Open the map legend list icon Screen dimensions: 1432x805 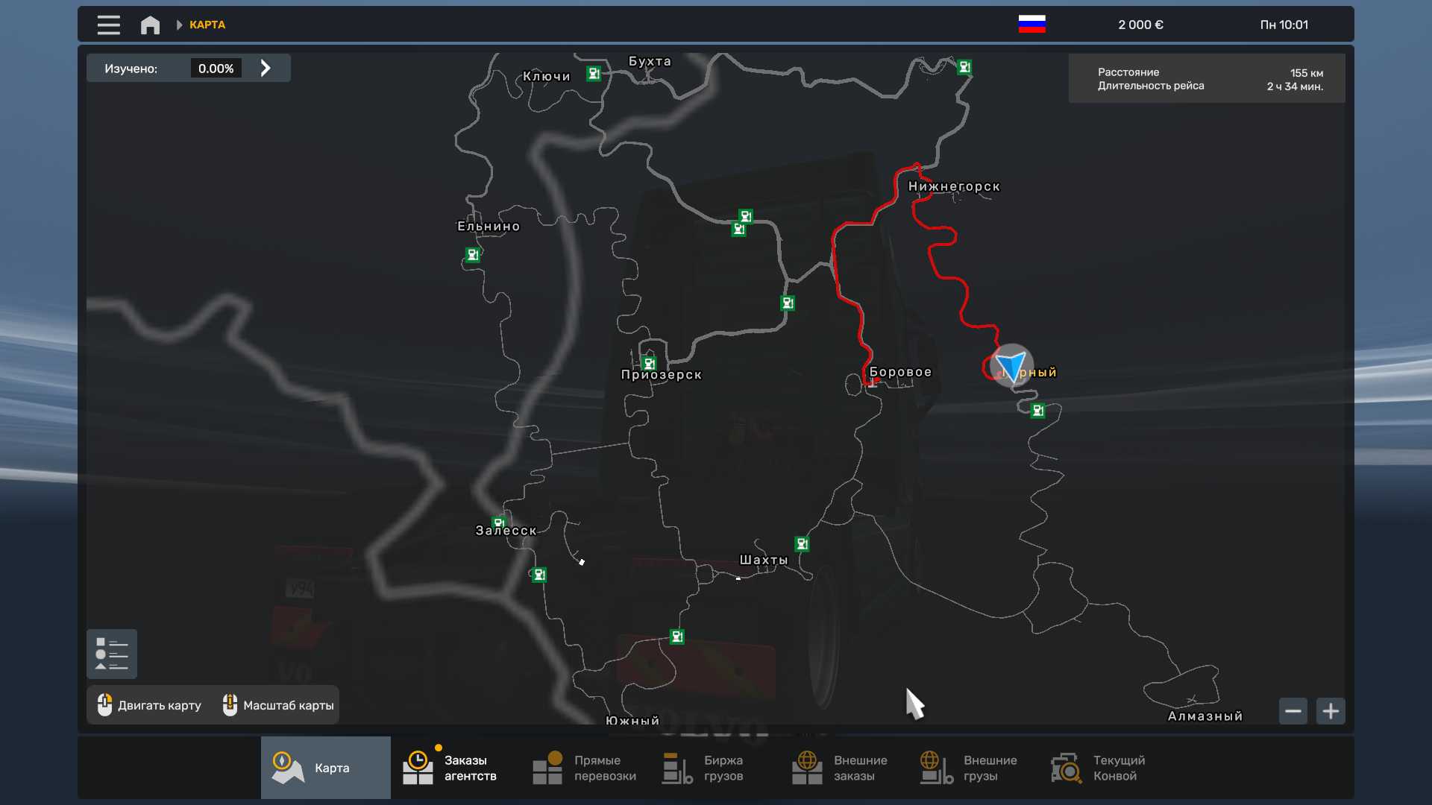(x=112, y=654)
